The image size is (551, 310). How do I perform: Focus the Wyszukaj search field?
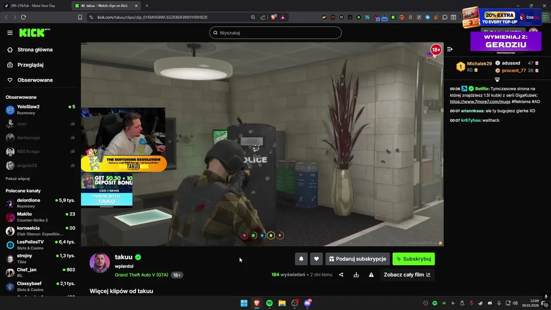[x=275, y=33]
